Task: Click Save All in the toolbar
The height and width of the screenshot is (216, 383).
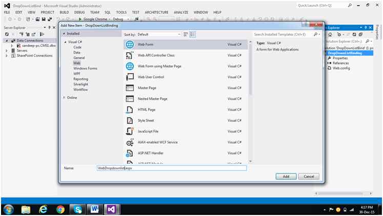Action: tap(50, 19)
